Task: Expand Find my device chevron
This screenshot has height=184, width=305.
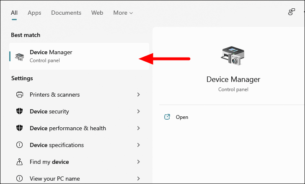Action: click(x=139, y=162)
